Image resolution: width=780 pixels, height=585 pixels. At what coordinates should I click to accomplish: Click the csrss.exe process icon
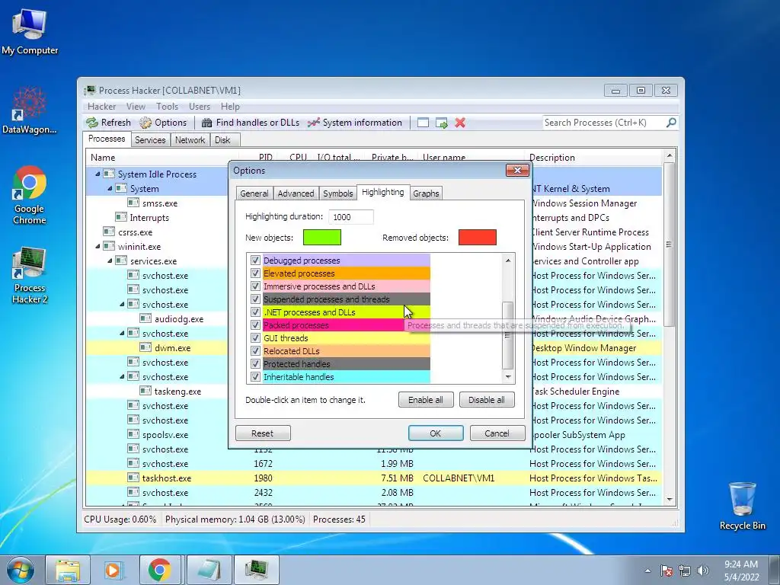(x=109, y=232)
